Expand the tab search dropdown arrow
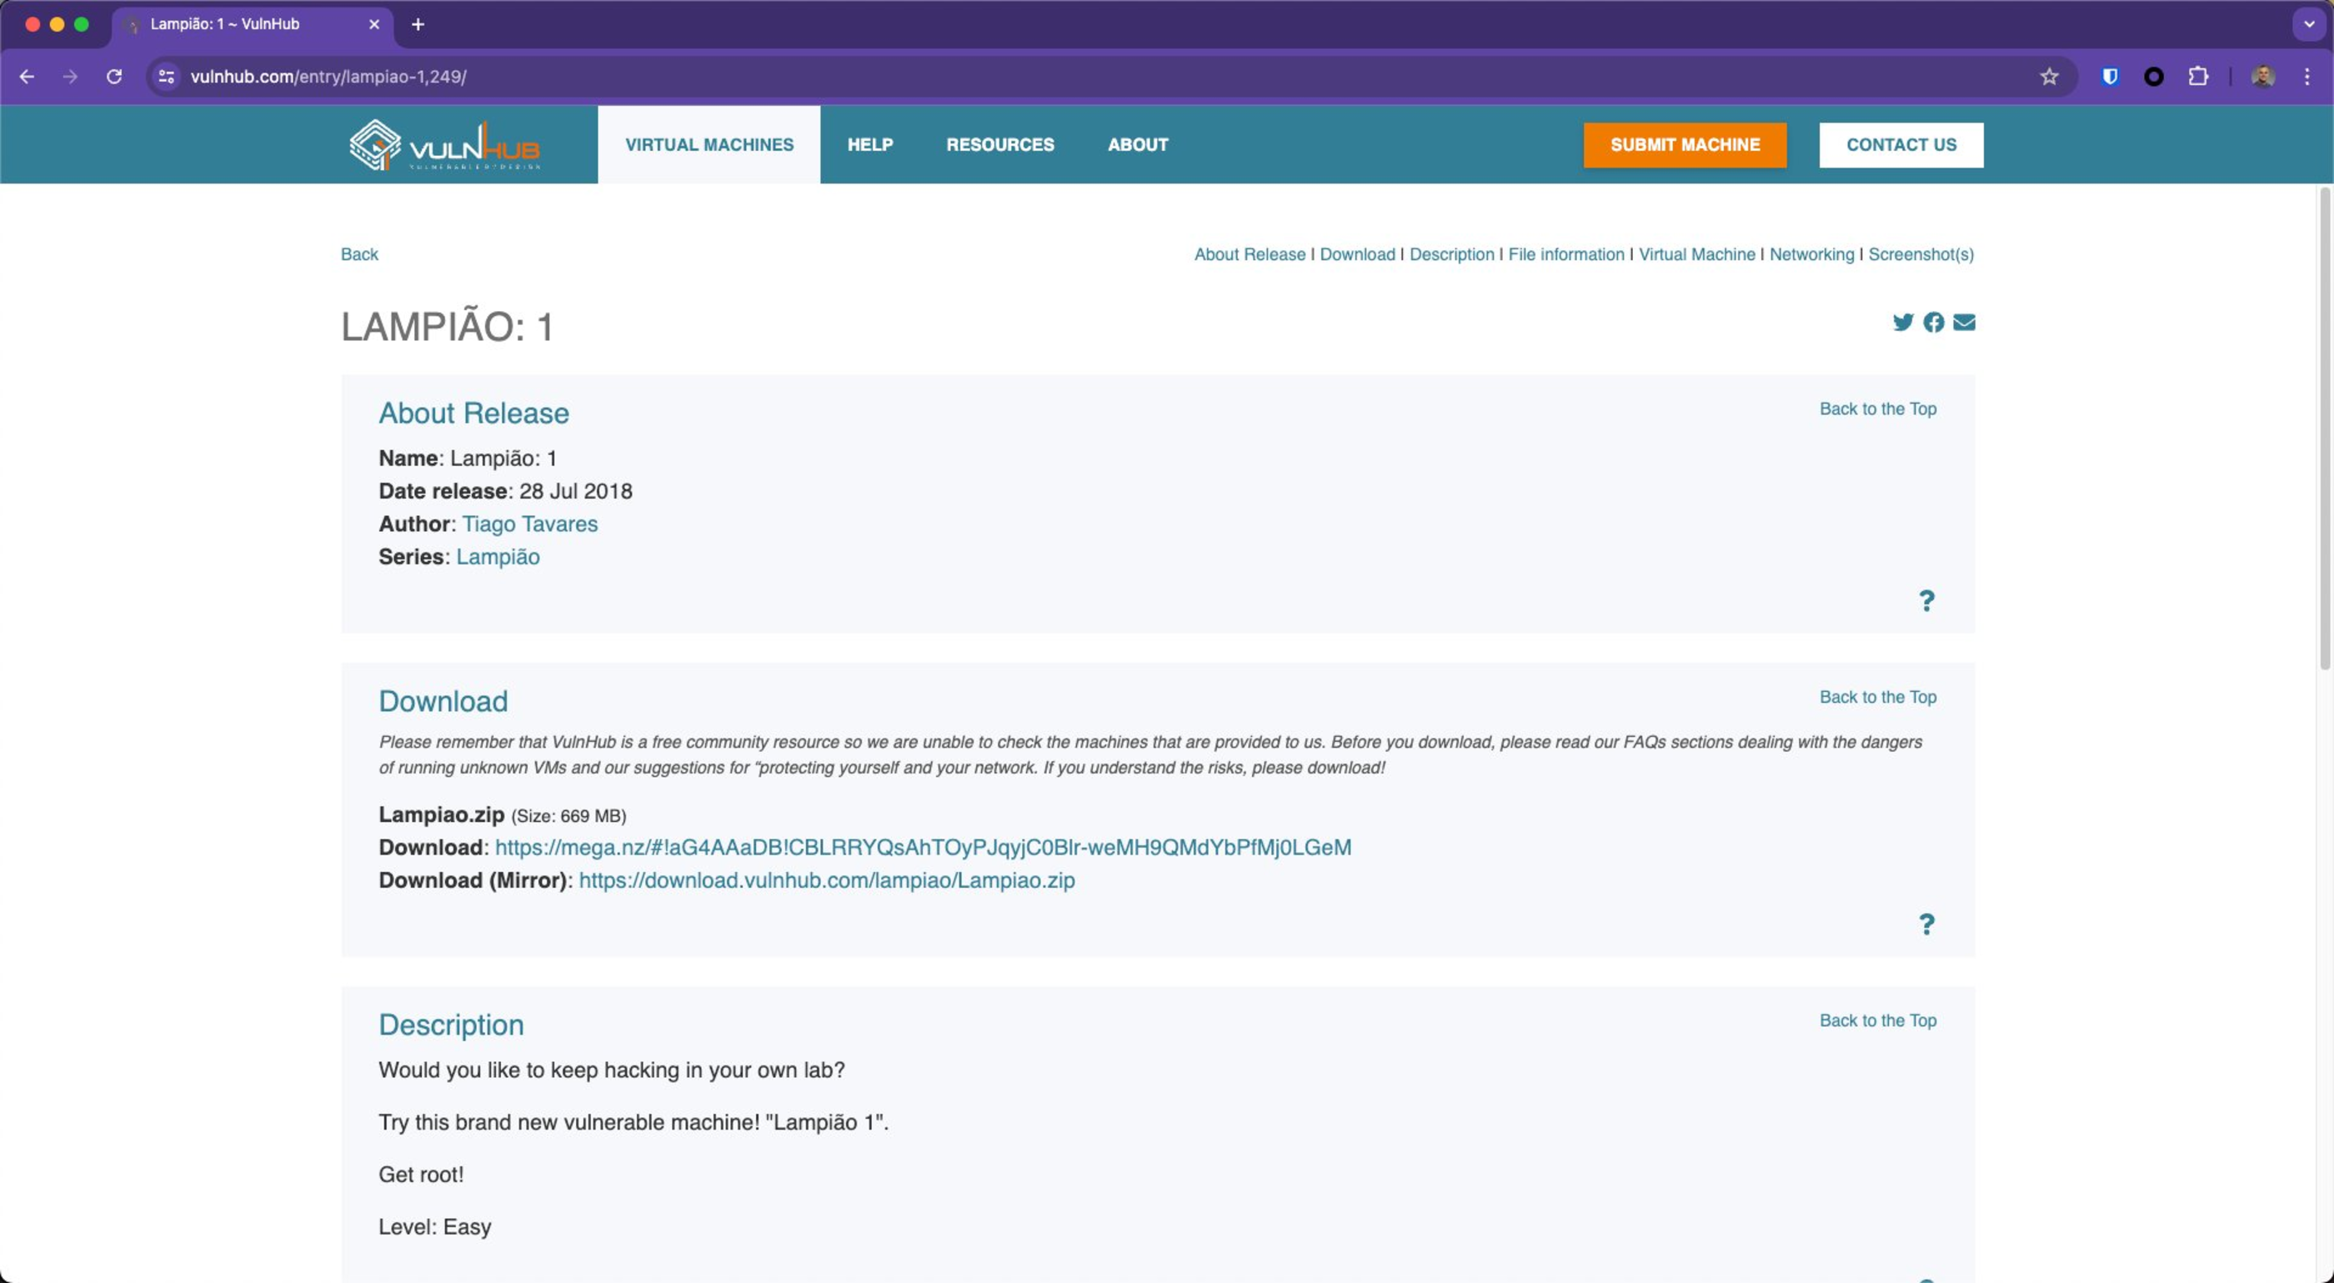 [2309, 24]
